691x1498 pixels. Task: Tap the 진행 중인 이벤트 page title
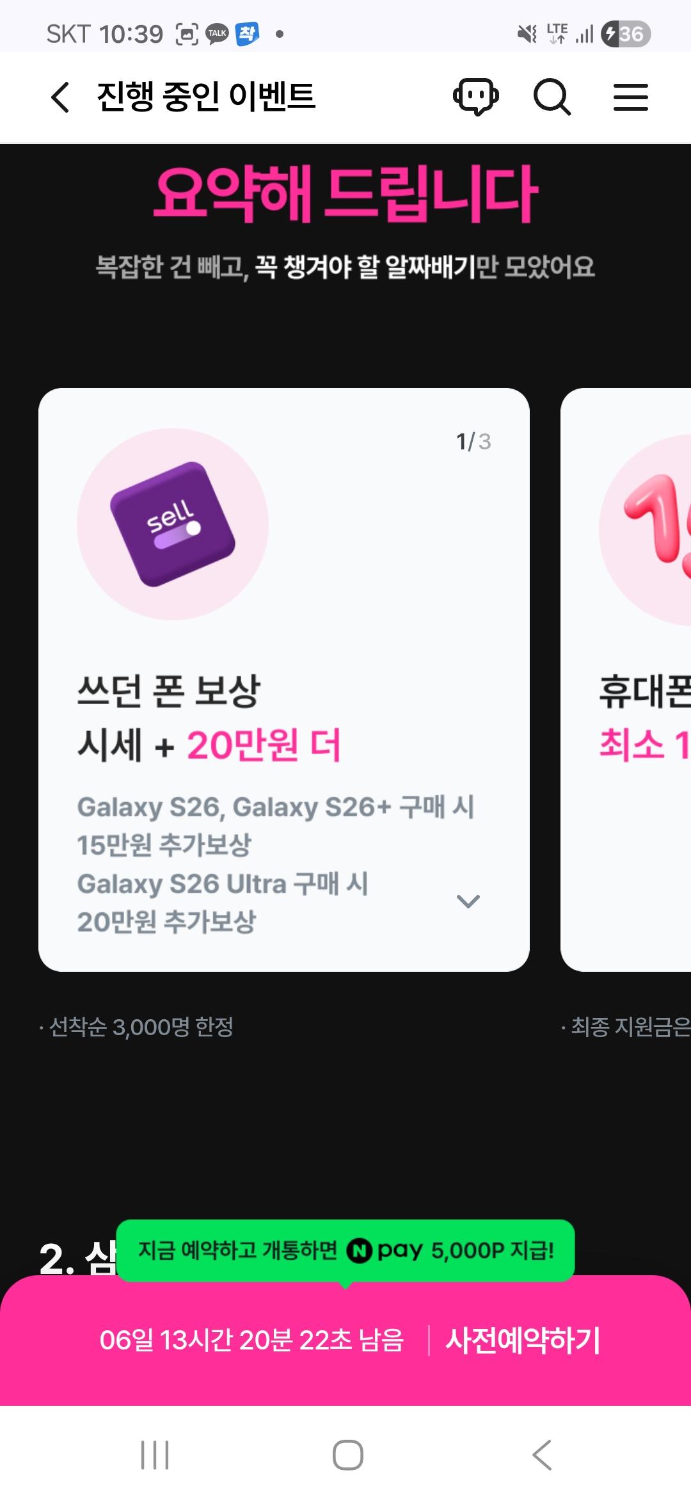[x=206, y=97]
